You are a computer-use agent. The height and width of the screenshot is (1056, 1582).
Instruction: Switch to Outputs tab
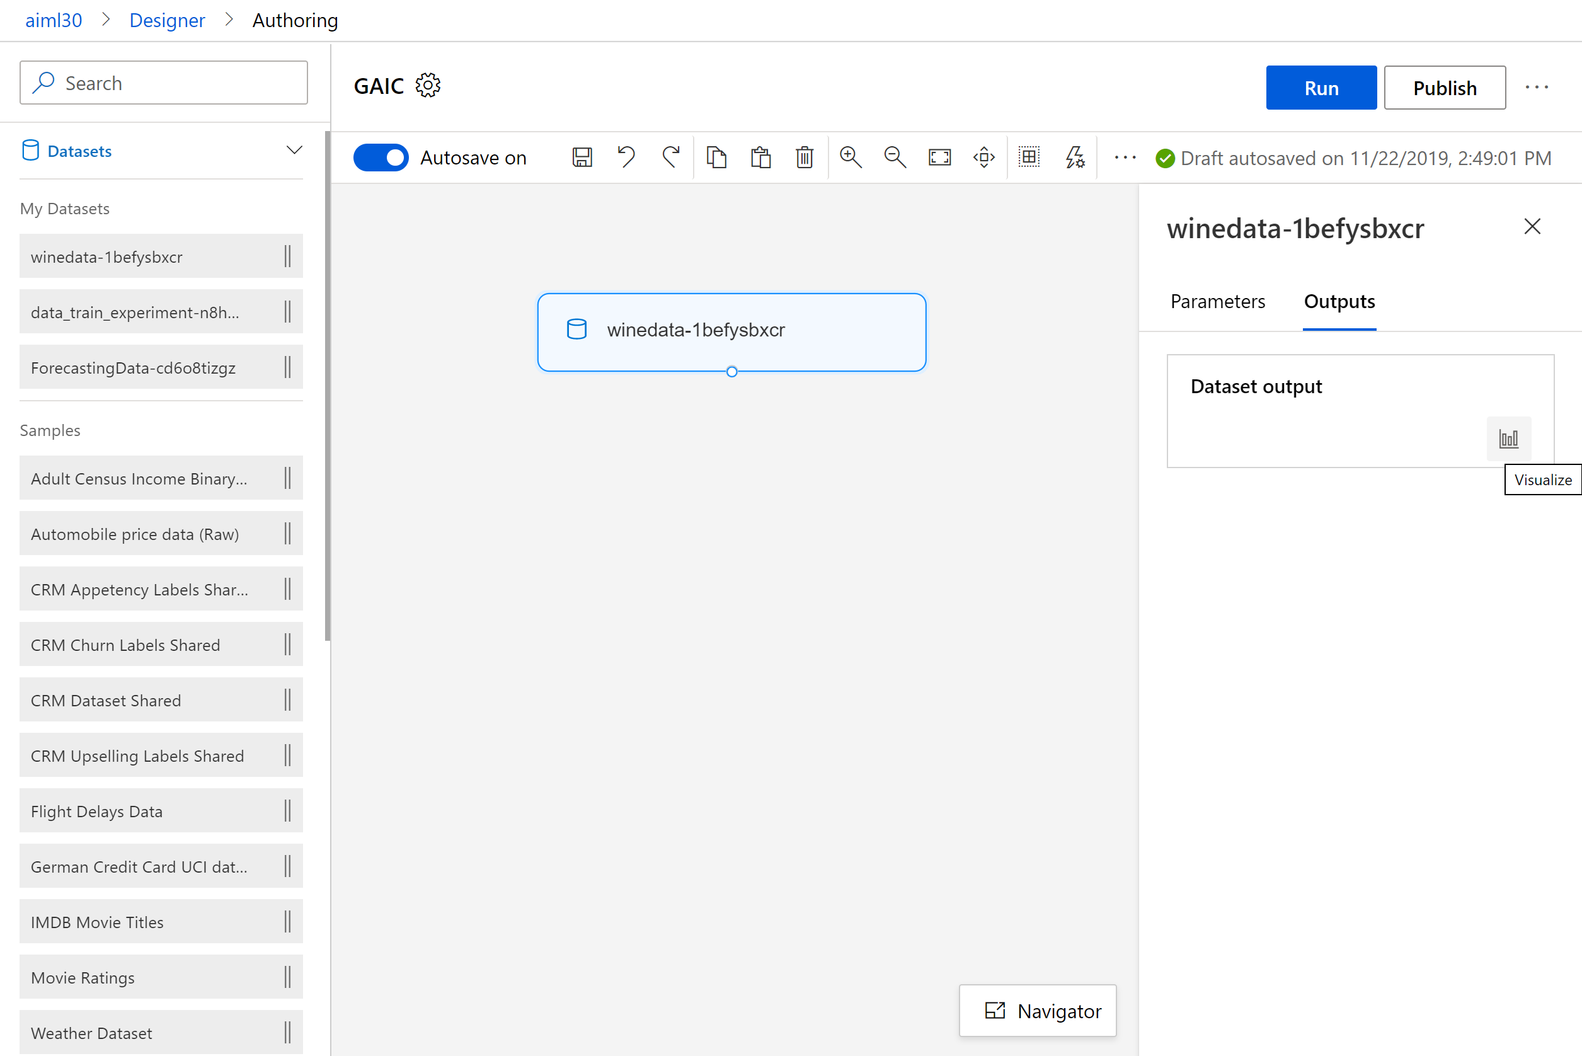click(x=1341, y=301)
